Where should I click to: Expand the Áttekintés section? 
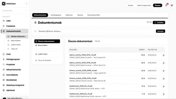tap(26, 11)
